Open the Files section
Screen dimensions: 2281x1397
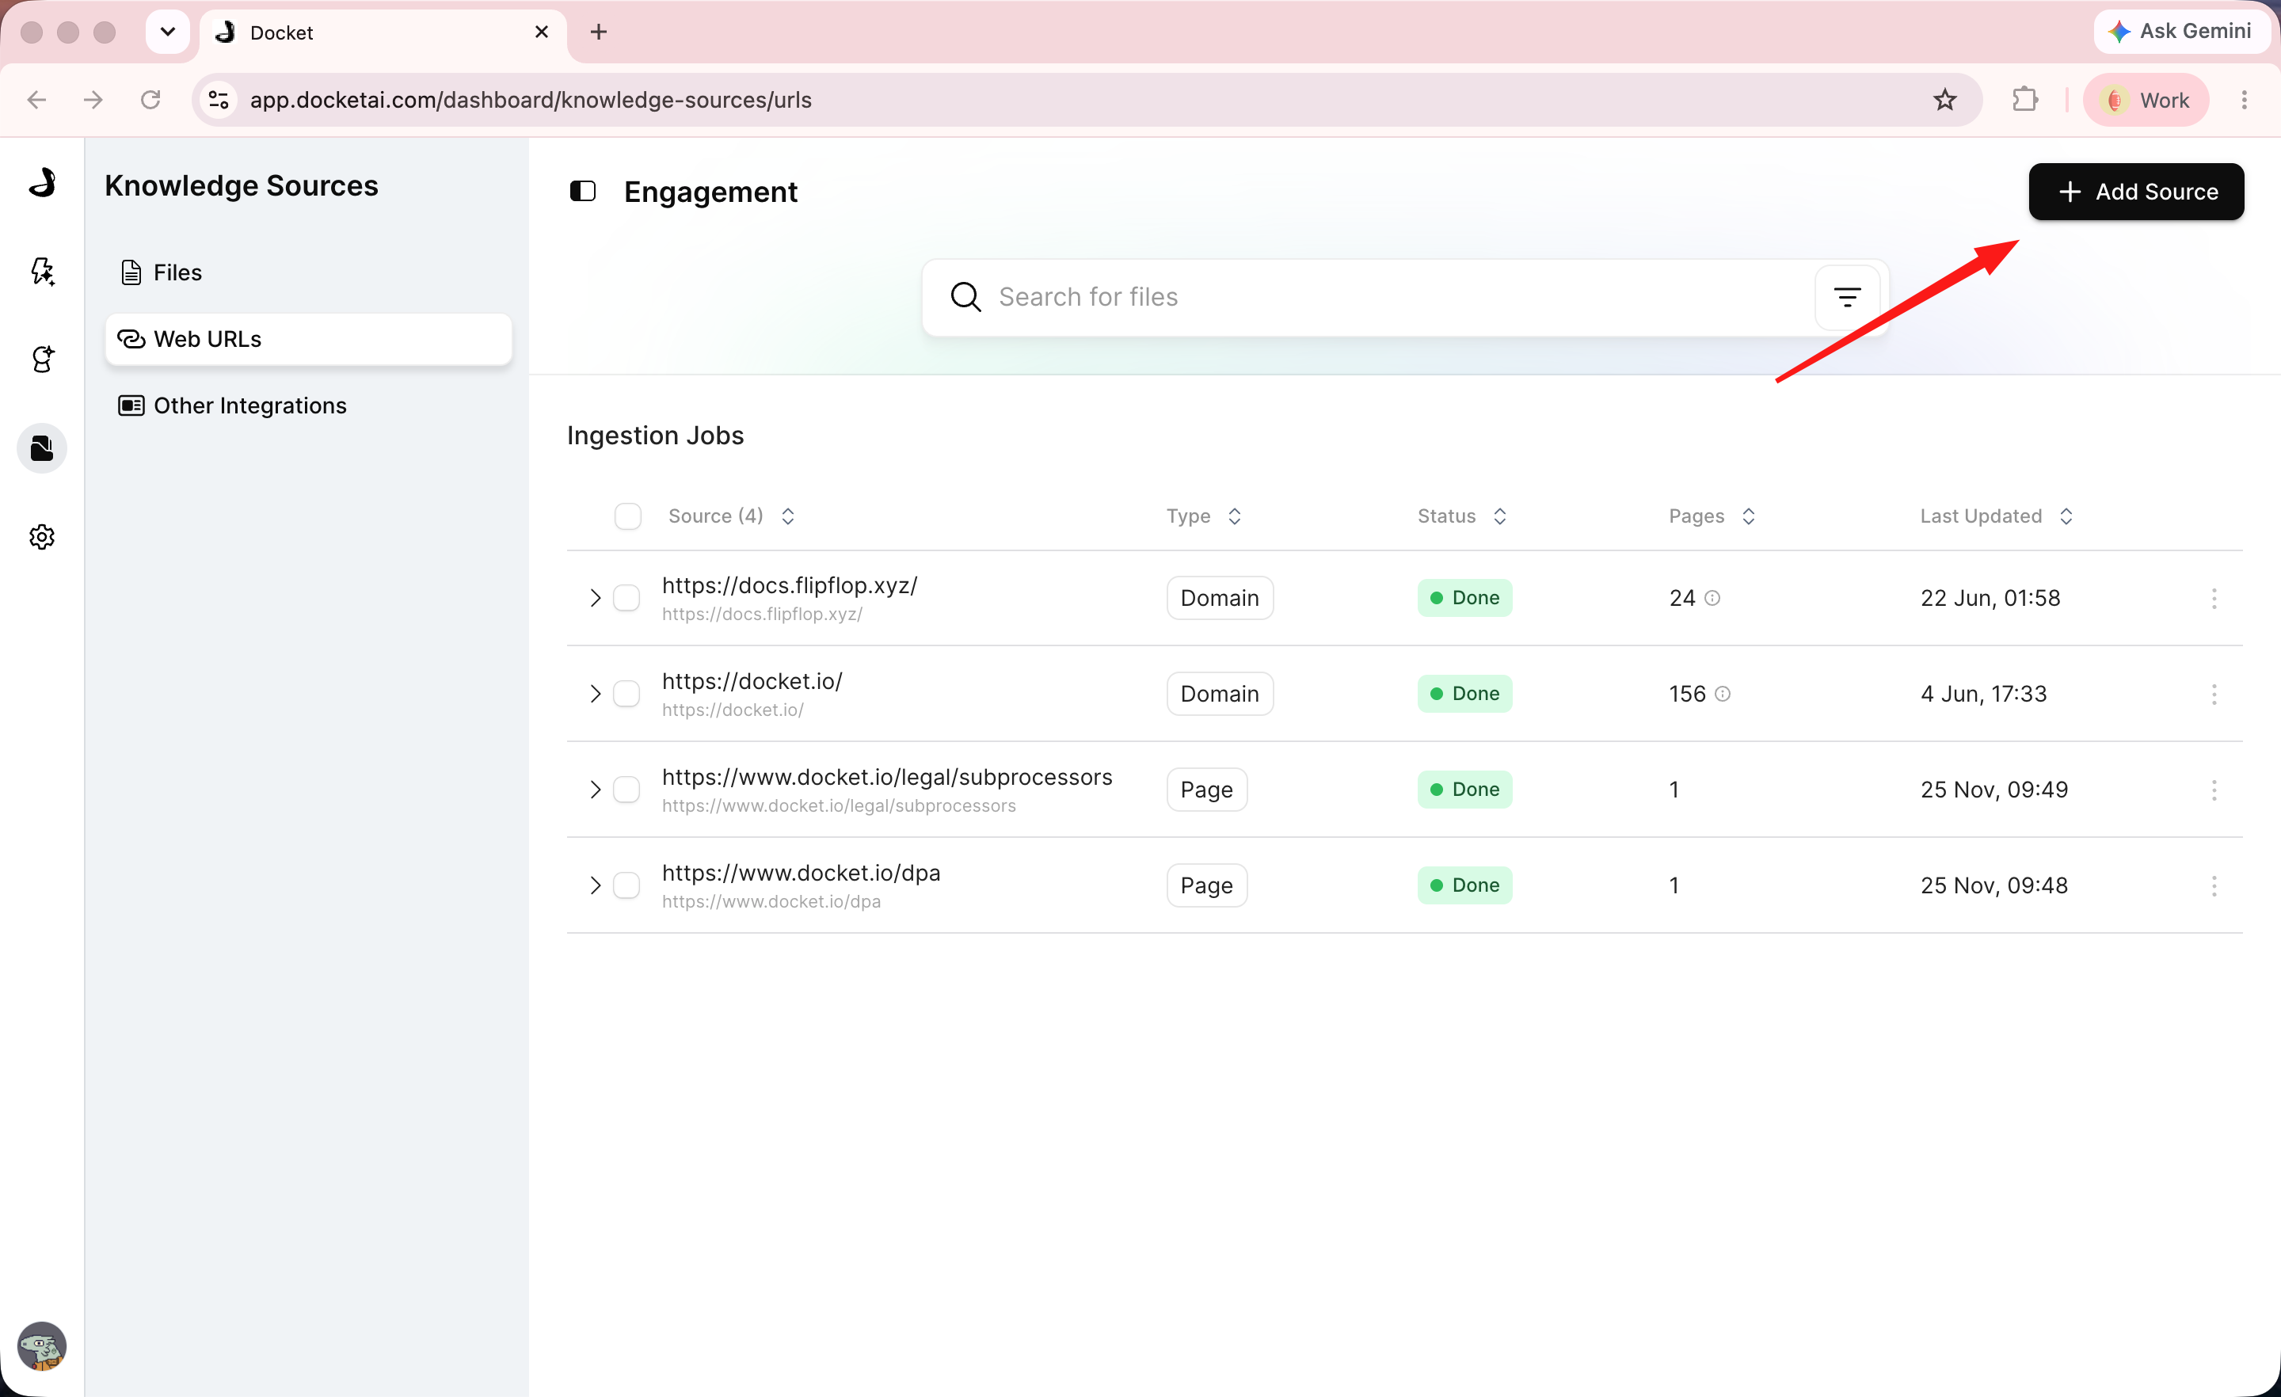pos(308,272)
